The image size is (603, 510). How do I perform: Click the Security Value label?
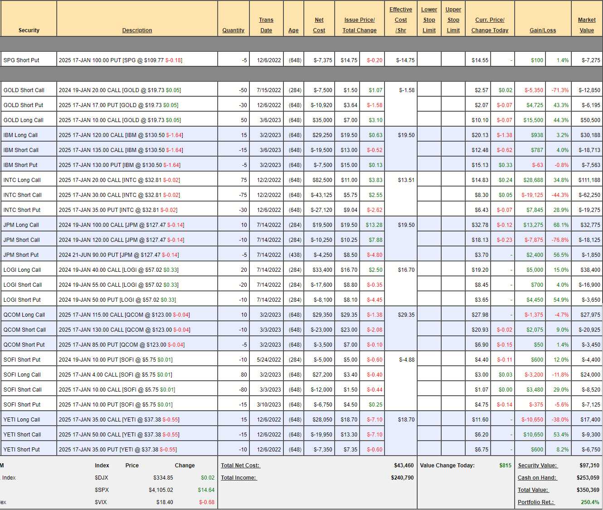[x=537, y=466]
